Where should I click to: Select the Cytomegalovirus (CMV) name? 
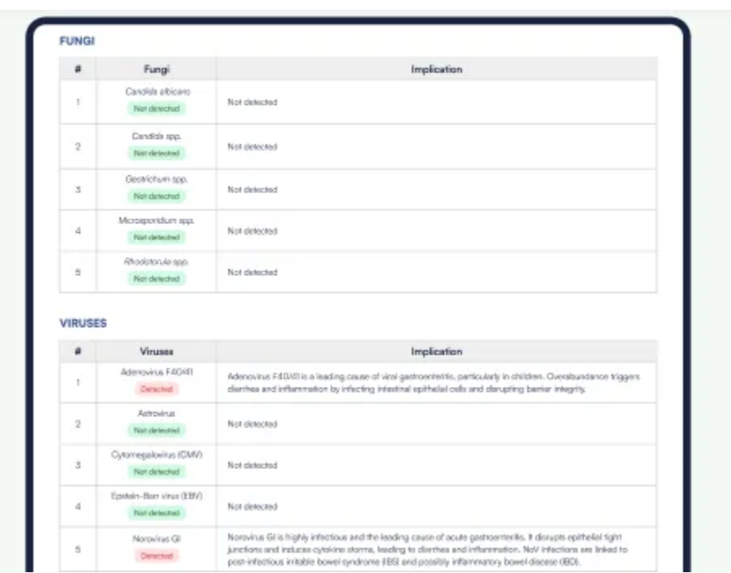point(157,455)
